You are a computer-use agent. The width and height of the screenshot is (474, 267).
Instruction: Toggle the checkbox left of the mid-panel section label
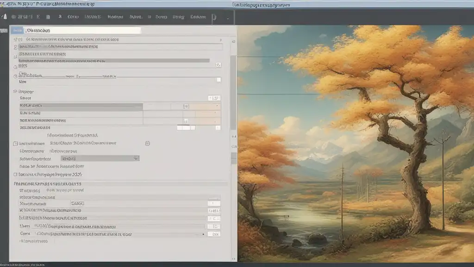tap(15, 144)
